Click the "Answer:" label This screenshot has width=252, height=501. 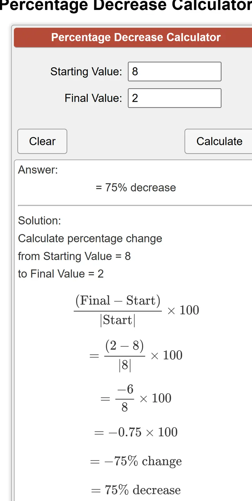click(38, 170)
